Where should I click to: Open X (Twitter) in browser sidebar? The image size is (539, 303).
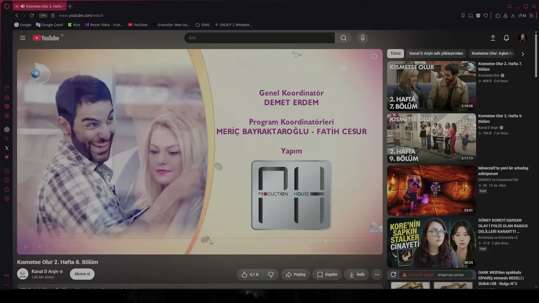pyautogui.click(x=7, y=148)
